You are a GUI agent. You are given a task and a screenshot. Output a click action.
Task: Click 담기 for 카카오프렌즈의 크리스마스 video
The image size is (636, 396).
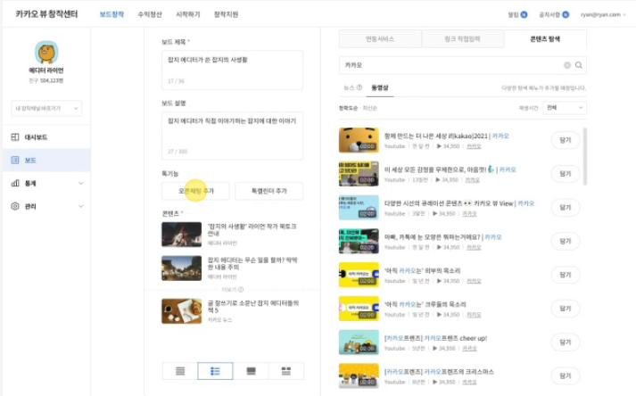point(566,375)
